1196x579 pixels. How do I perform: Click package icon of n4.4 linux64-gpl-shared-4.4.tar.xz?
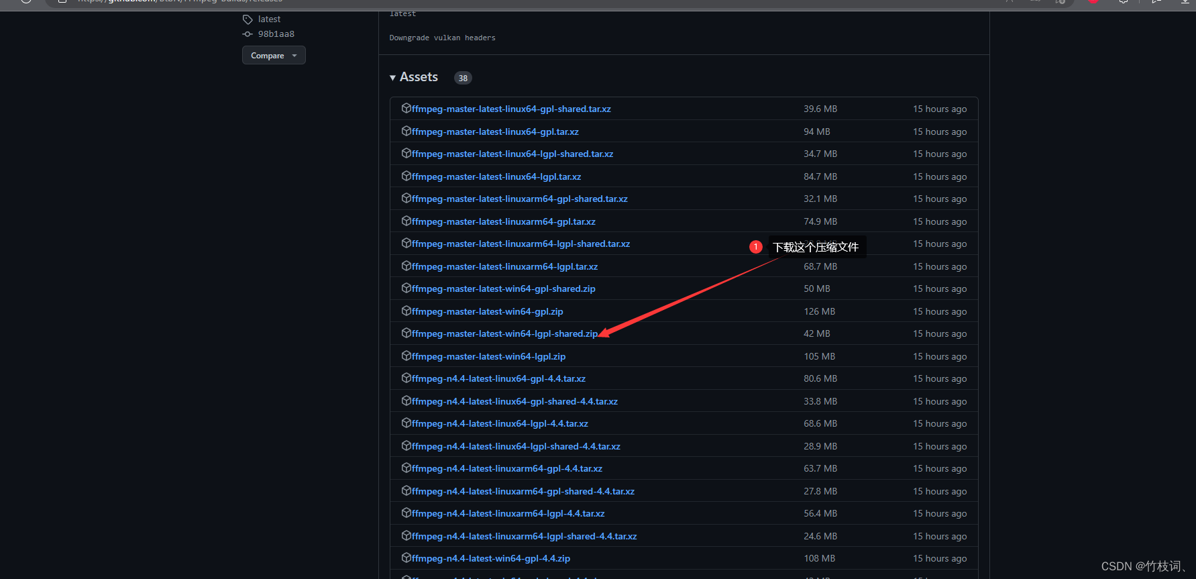pyautogui.click(x=406, y=401)
